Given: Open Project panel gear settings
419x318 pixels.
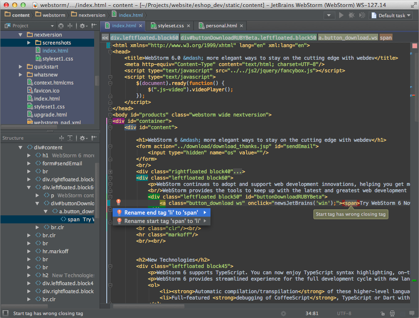Looking at the screenshot, I should click(x=82, y=26).
